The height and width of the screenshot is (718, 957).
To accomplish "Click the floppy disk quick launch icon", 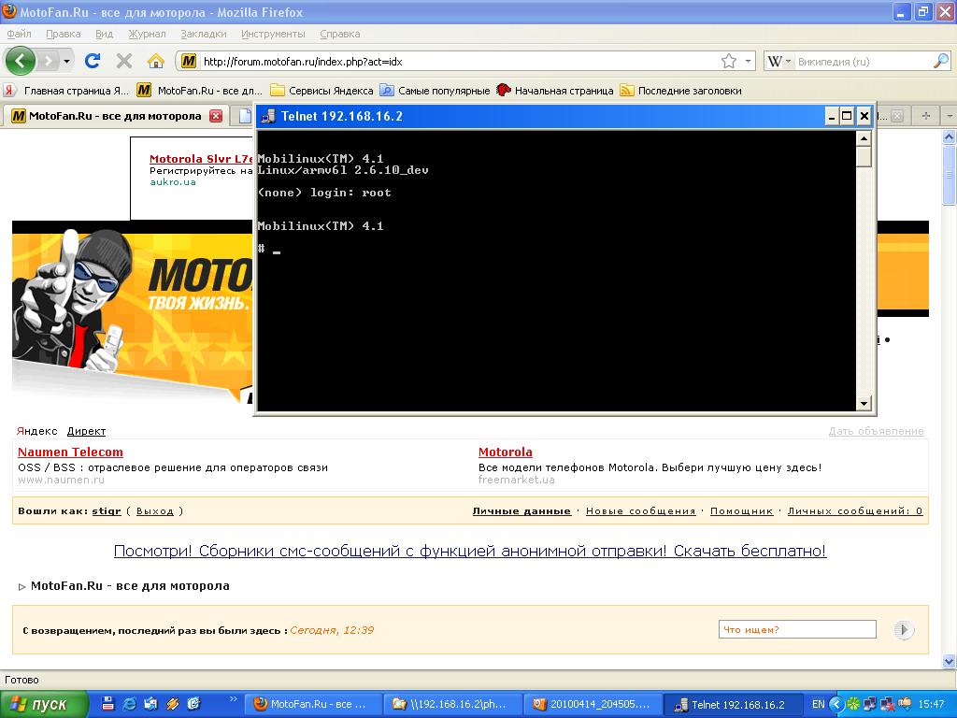I will pyautogui.click(x=108, y=704).
